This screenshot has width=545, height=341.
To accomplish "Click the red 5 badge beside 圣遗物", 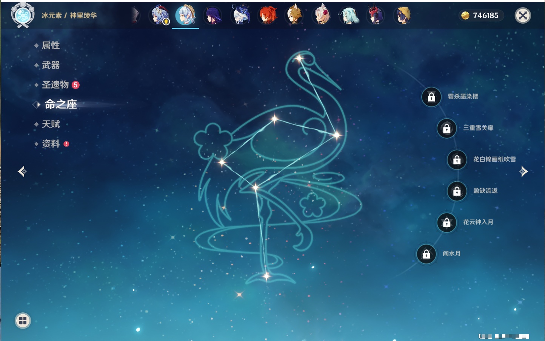I will (x=75, y=85).
